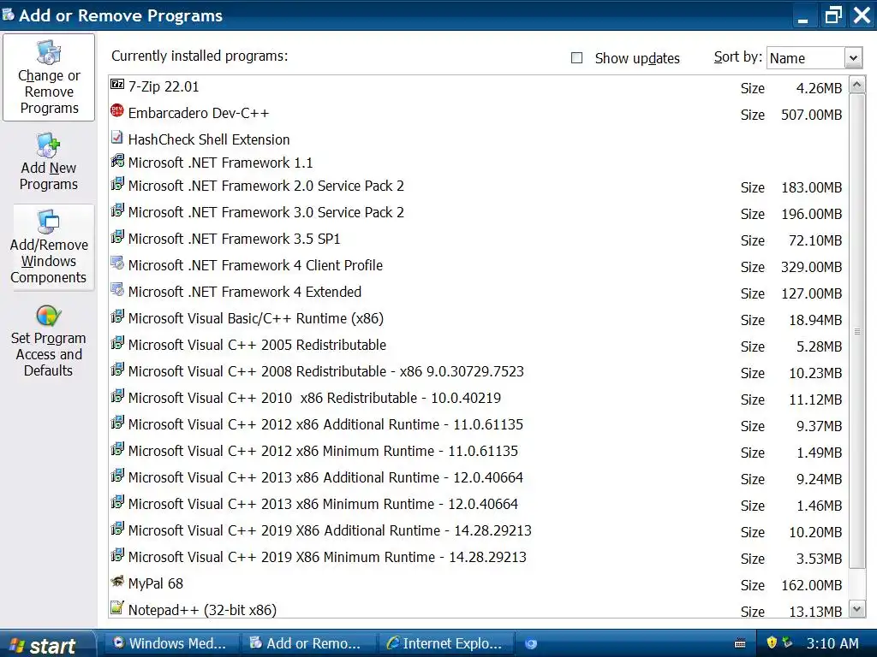Select Visual Basic/C++ Runtime (x86) entry
Viewport: 877px width, 657px height.
[x=255, y=318]
